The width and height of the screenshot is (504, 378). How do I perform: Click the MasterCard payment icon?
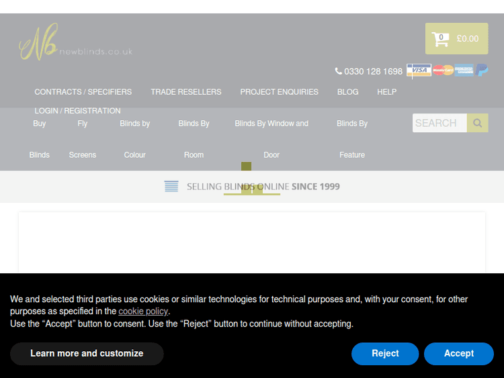(442, 70)
